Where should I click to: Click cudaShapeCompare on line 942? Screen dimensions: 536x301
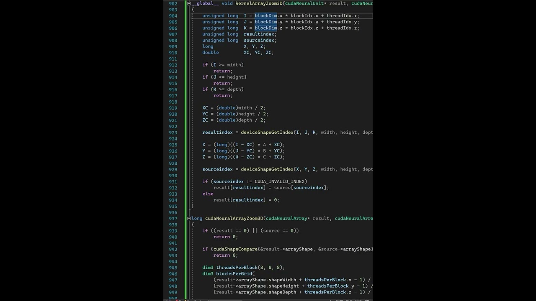coord(235,249)
